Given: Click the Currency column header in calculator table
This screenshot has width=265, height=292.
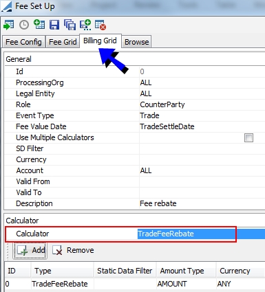Looking at the screenshot, I should 241,271.
